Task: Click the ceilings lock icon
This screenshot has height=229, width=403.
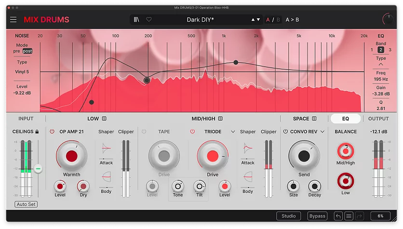Action: [x=37, y=132]
